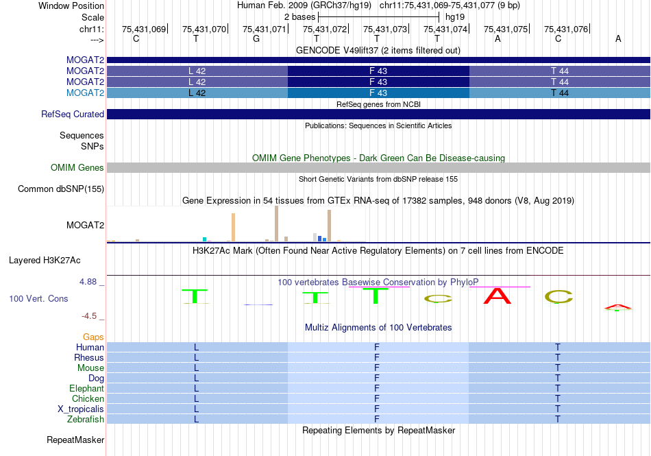Click the RefSeq Curated dark blue bar
The image size is (651, 456).
coord(378,114)
